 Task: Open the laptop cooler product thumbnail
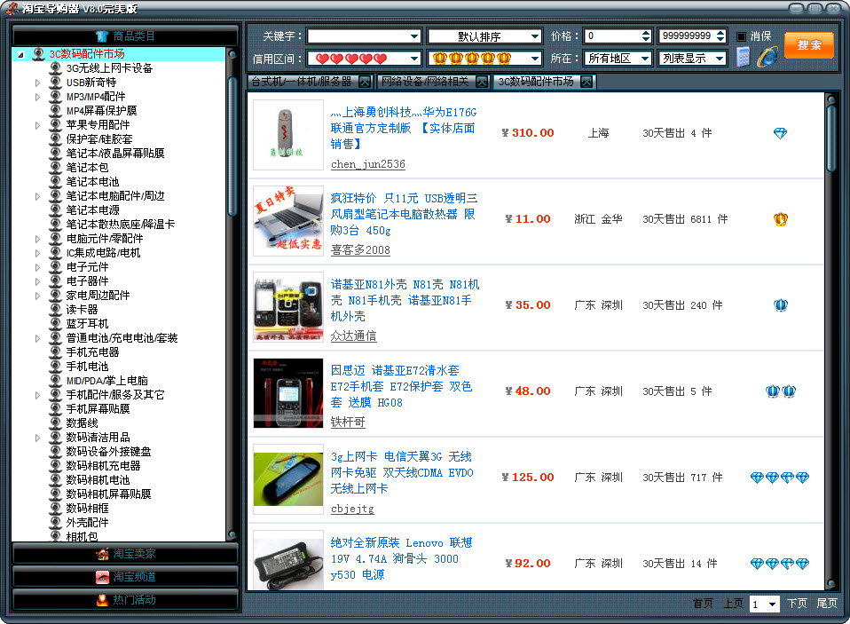287,221
